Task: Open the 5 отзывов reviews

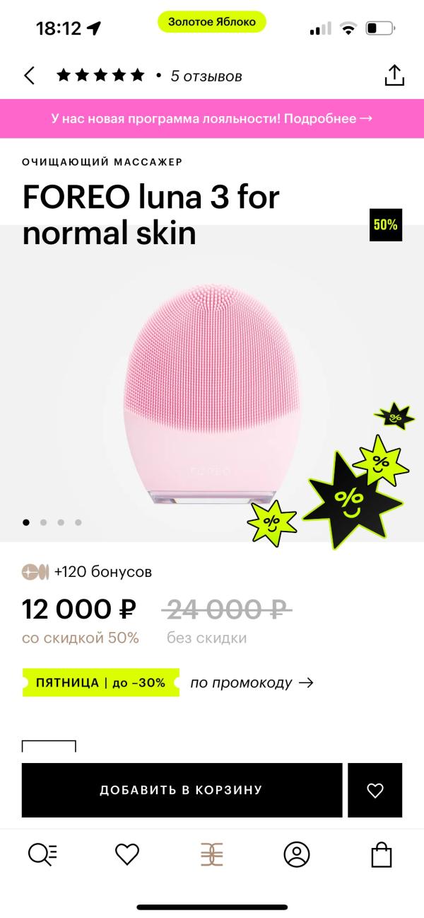Action: 206,76
